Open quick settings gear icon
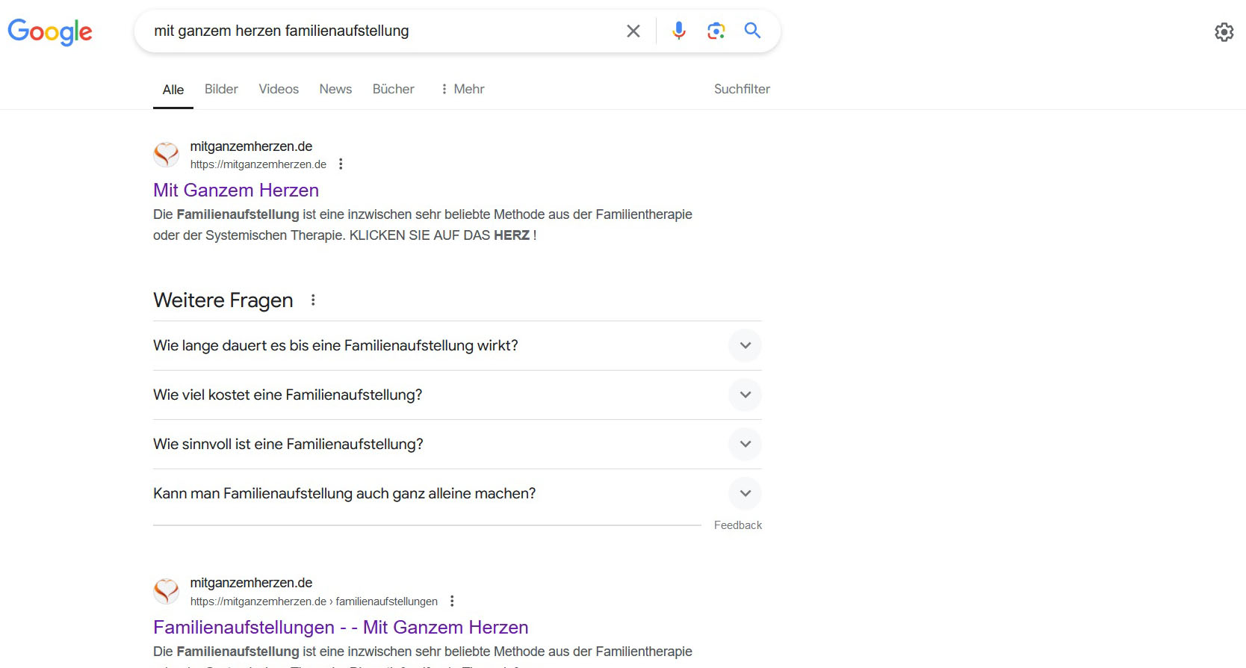1246x668 pixels. (1224, 32)
